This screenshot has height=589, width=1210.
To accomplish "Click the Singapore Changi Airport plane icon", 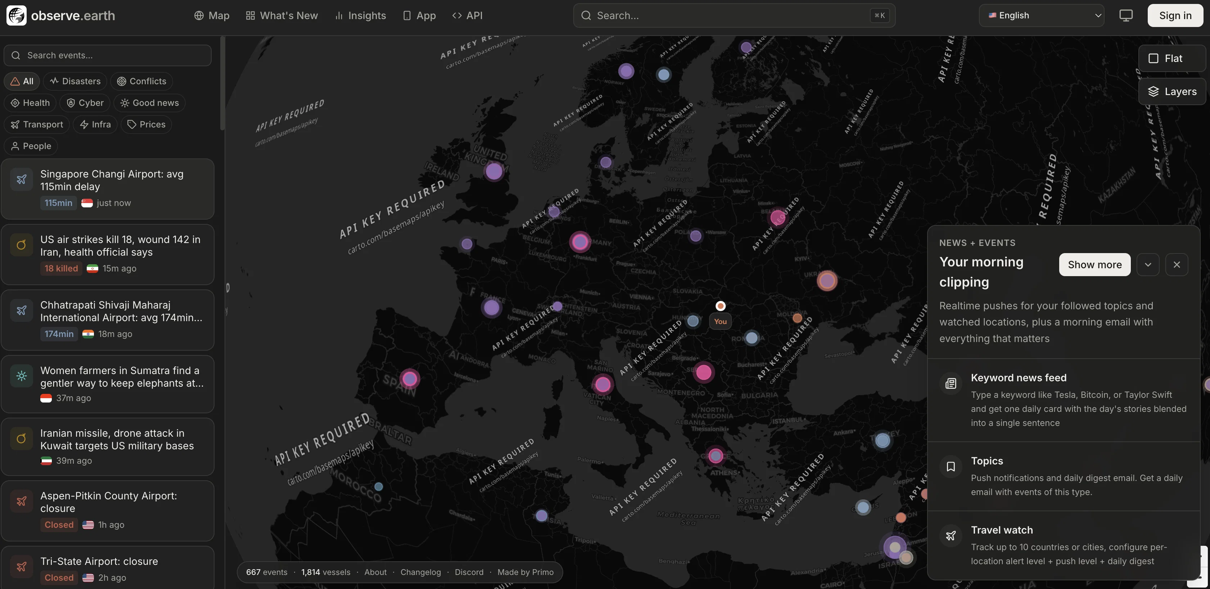I will coord(22,179).
